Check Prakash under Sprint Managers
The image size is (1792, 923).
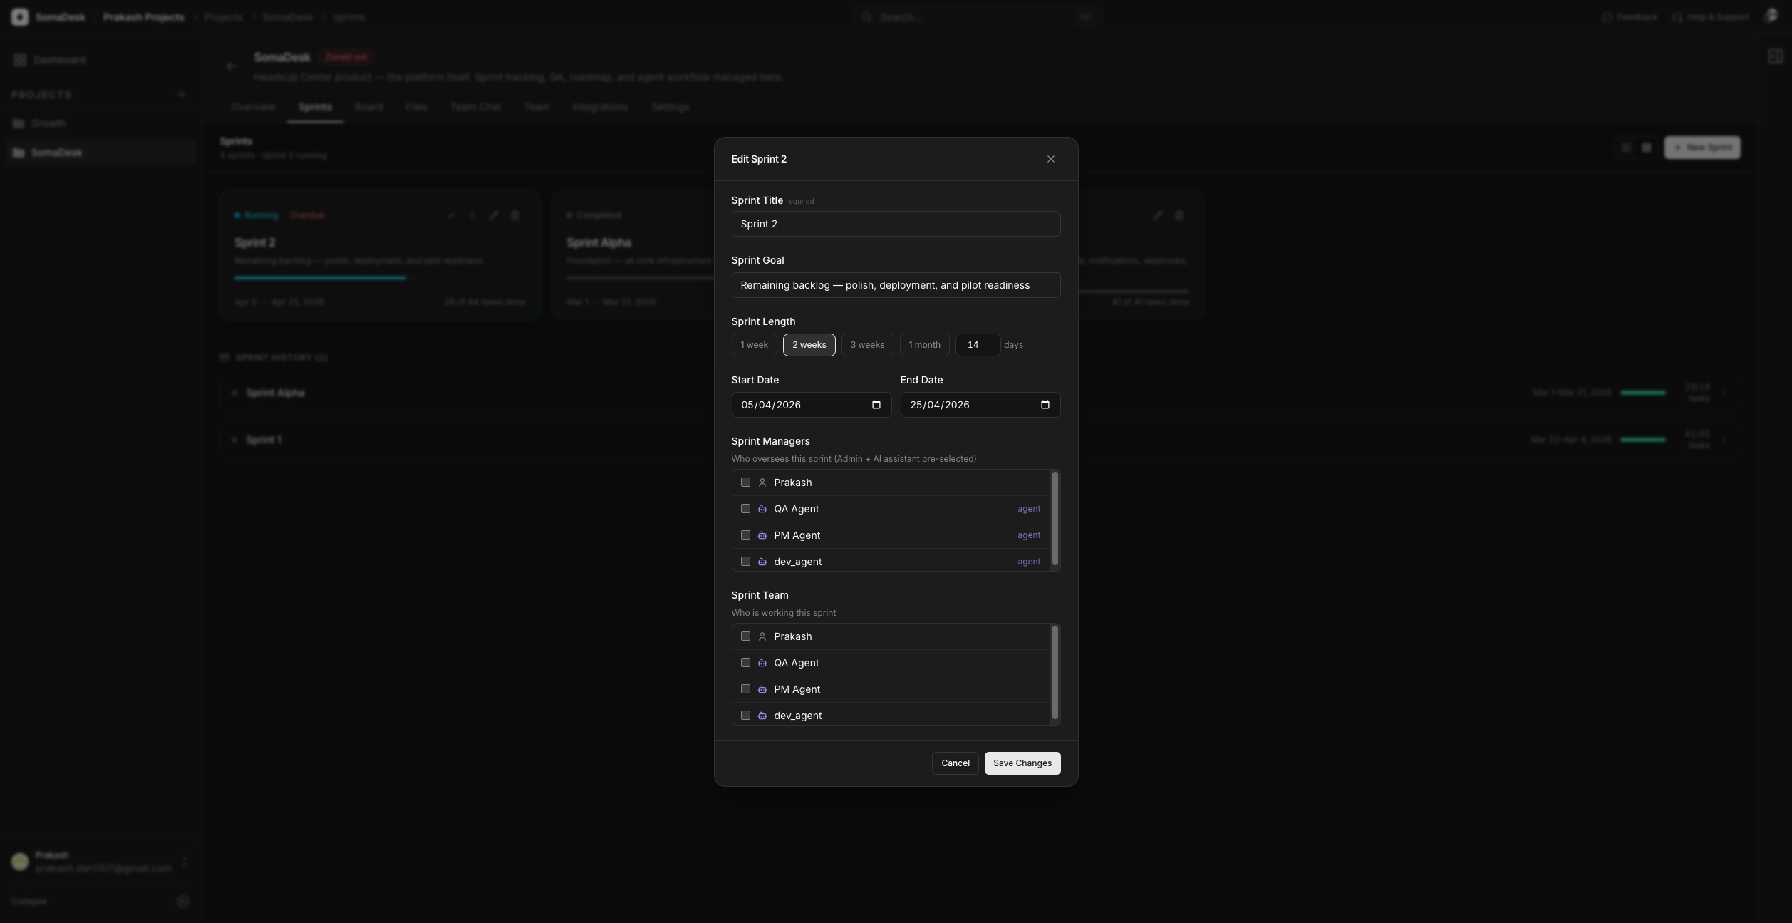point(745,483)
